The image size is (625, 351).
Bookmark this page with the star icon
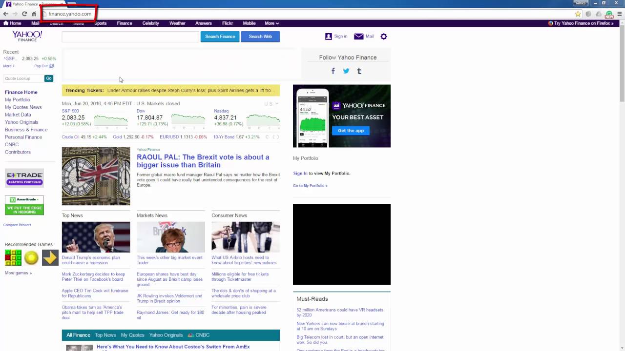point(578,14)
